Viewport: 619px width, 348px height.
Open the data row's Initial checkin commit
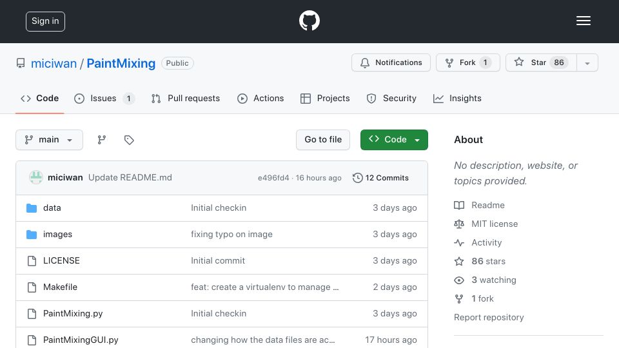(219, 208)
